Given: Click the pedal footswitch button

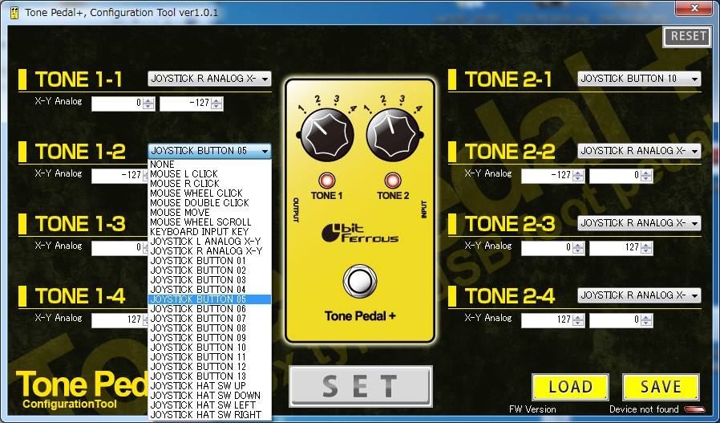Looking at the screenshot, I should tap(360, 281).
